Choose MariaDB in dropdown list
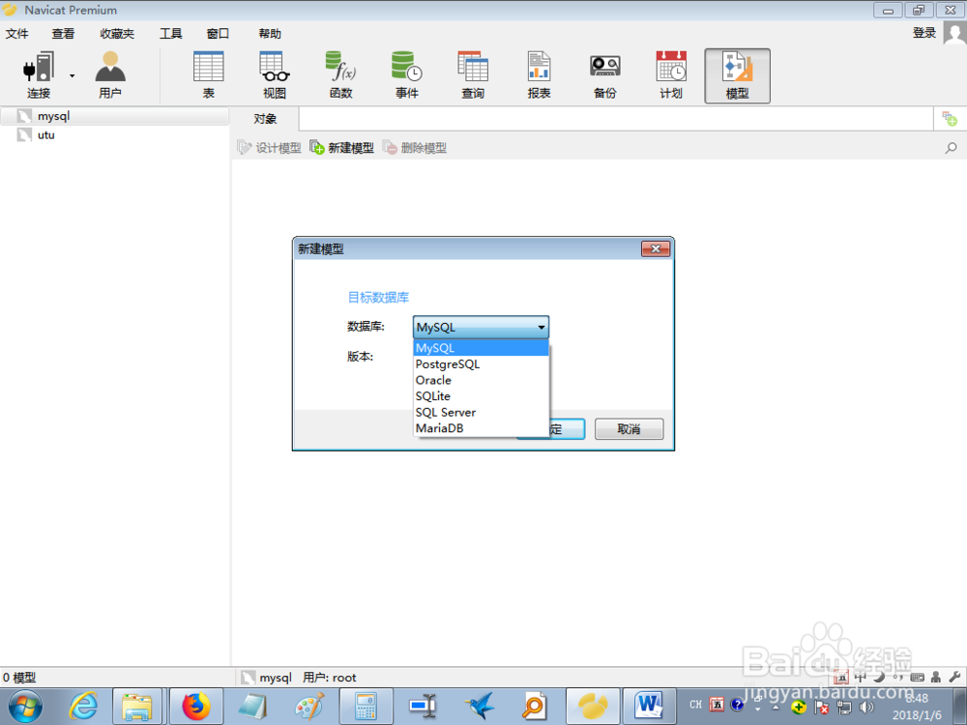 tap(481, 428)
